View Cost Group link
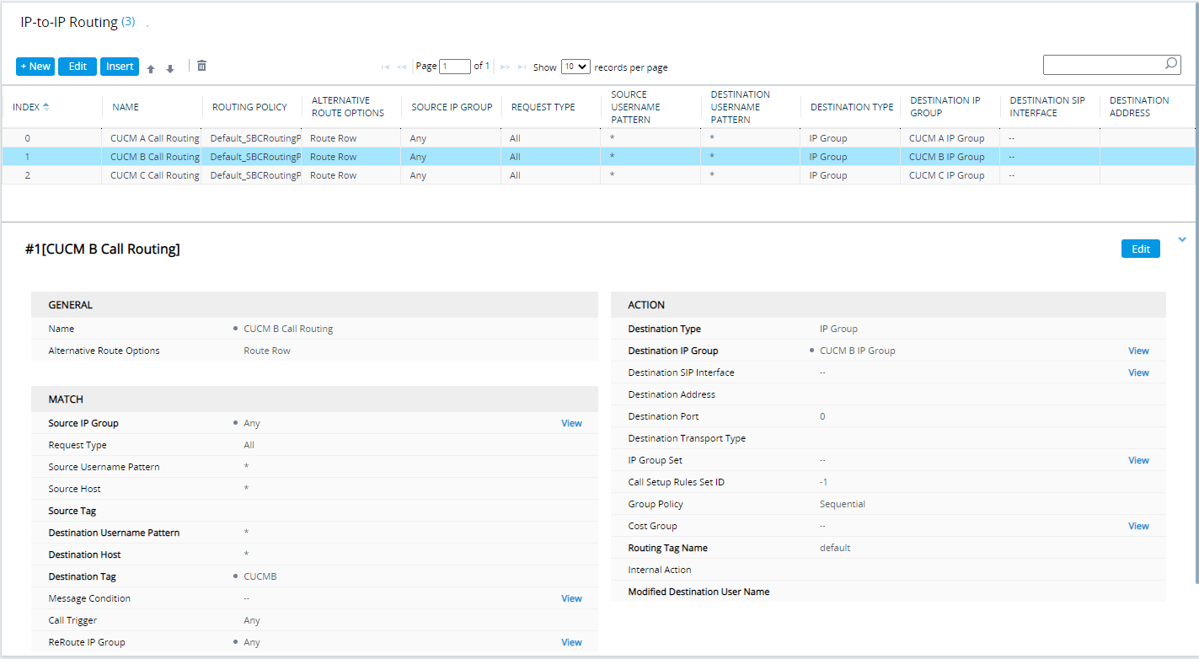 (x=1138, y=526)
